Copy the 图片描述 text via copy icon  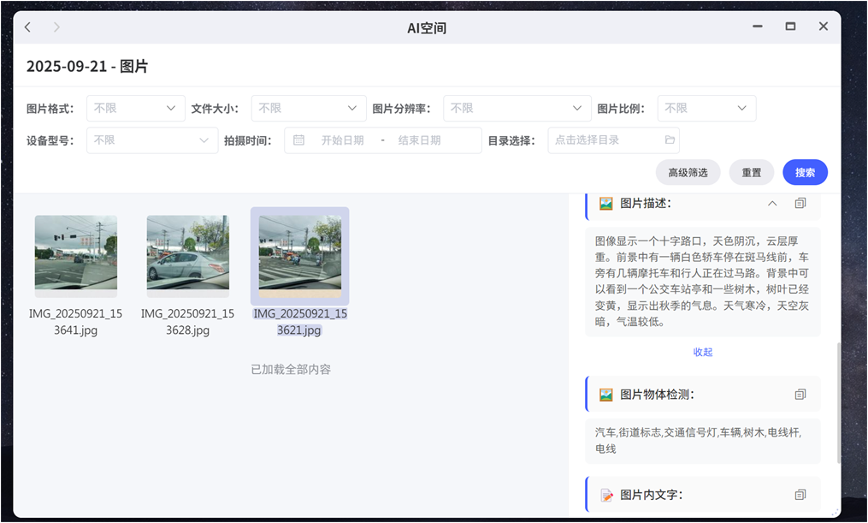[x=800, y=204]
